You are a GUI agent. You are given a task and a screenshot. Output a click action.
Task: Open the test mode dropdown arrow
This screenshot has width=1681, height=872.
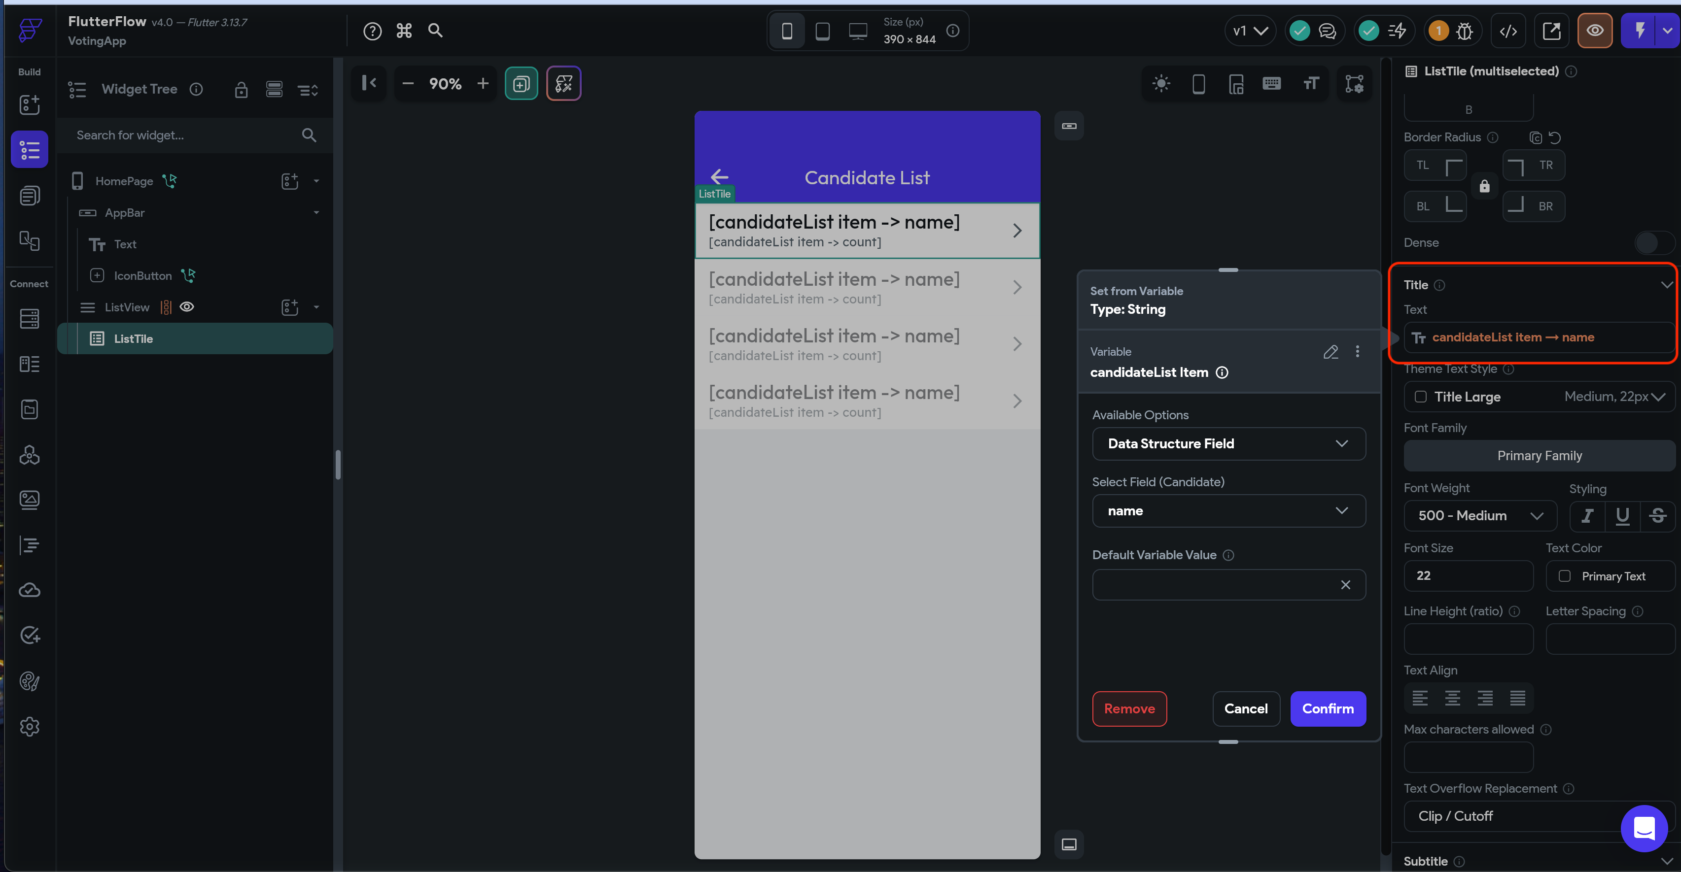tap(1667, 31)
